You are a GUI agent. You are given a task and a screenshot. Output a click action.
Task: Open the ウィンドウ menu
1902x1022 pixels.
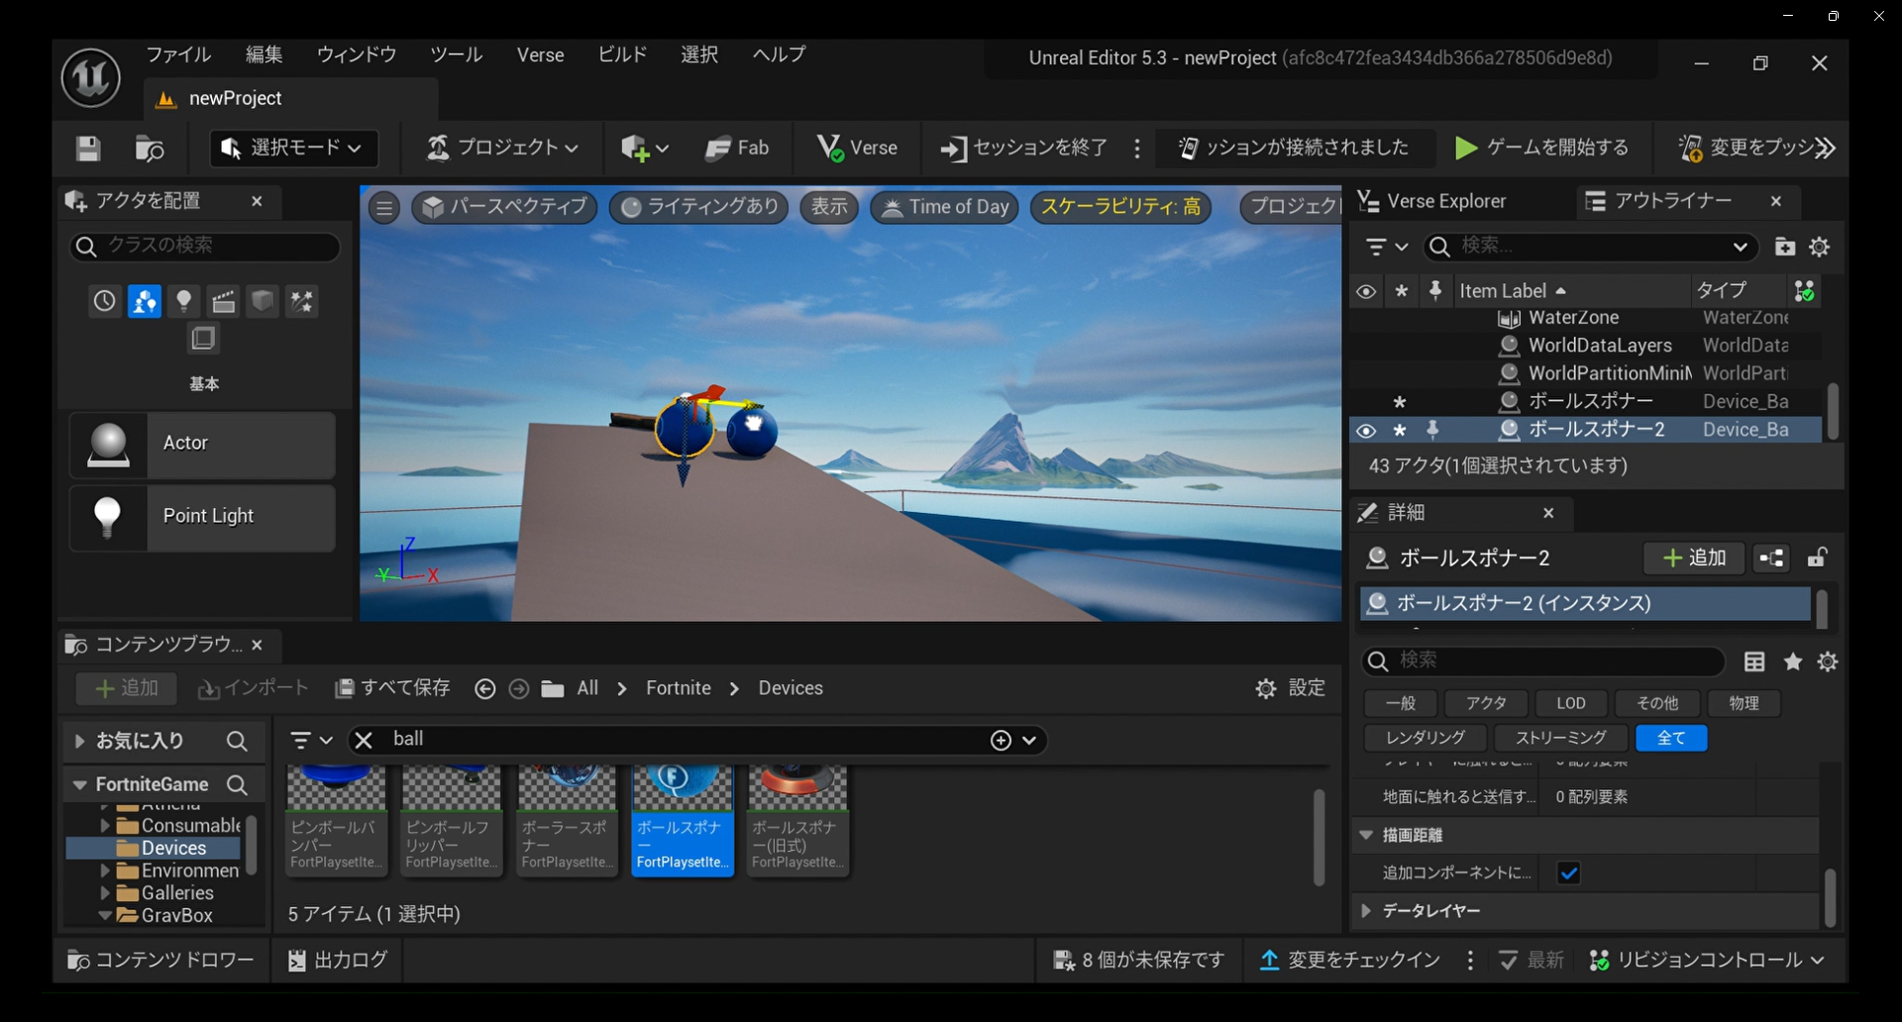pyautogui.click(x=356, y=55)
